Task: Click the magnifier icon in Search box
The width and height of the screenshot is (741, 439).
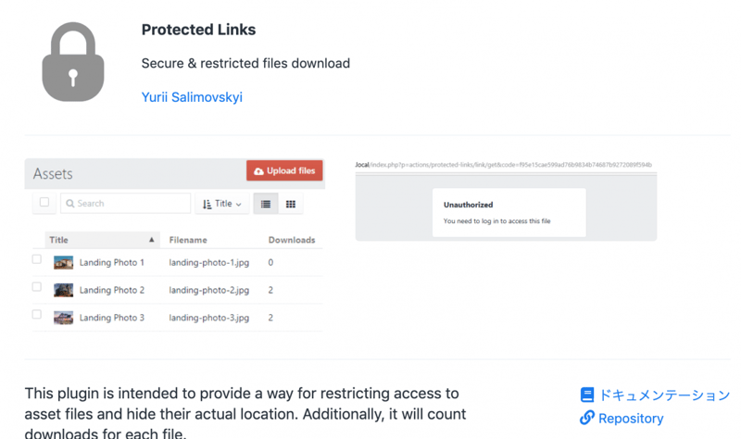Action: pyautogui.click(x=70, y=204)
